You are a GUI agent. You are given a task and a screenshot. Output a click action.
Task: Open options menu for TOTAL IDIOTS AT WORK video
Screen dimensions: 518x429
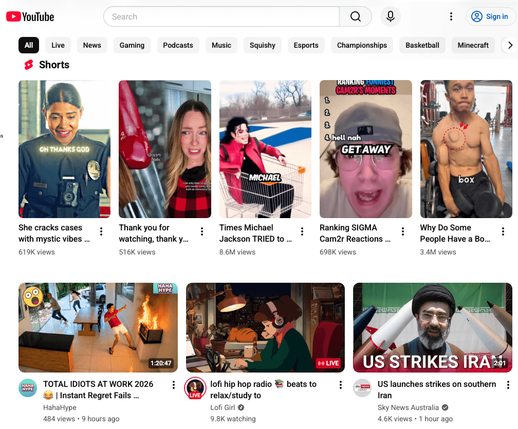pyautogui.click(x=174, y=385)
